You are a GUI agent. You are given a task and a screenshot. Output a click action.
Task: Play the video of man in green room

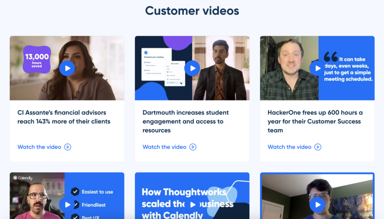coord(317,204)
